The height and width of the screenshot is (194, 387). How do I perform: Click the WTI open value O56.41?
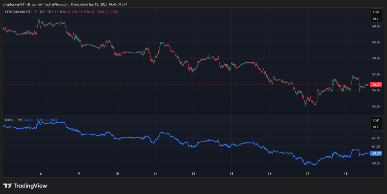[x=54, y=12]
